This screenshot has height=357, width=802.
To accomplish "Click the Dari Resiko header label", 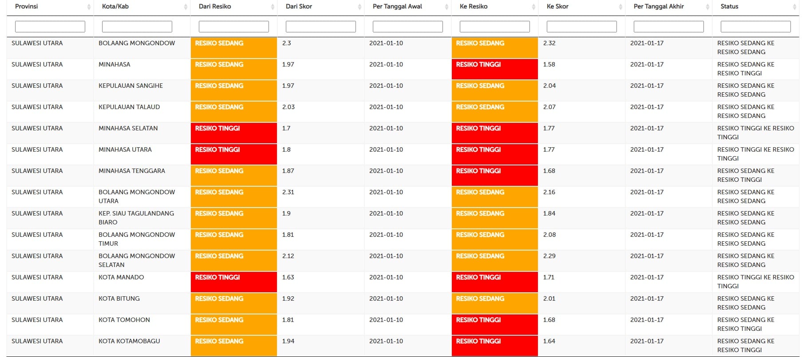I will [x=215, y=7].
